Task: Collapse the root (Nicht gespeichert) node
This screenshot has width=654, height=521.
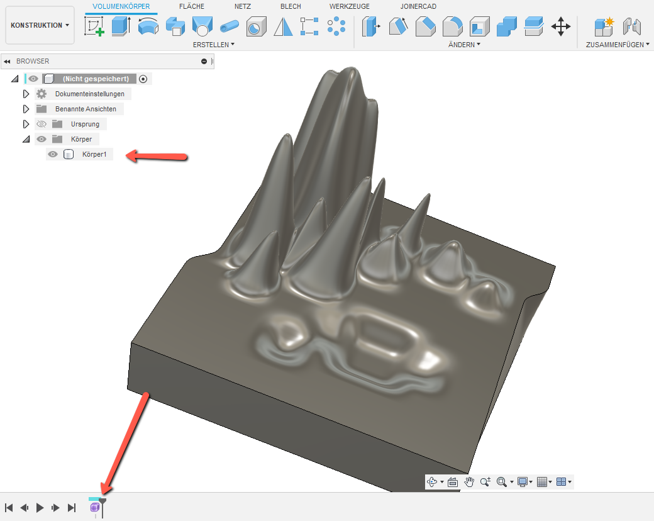Action: pyautogui.click(x=15, y=79)
